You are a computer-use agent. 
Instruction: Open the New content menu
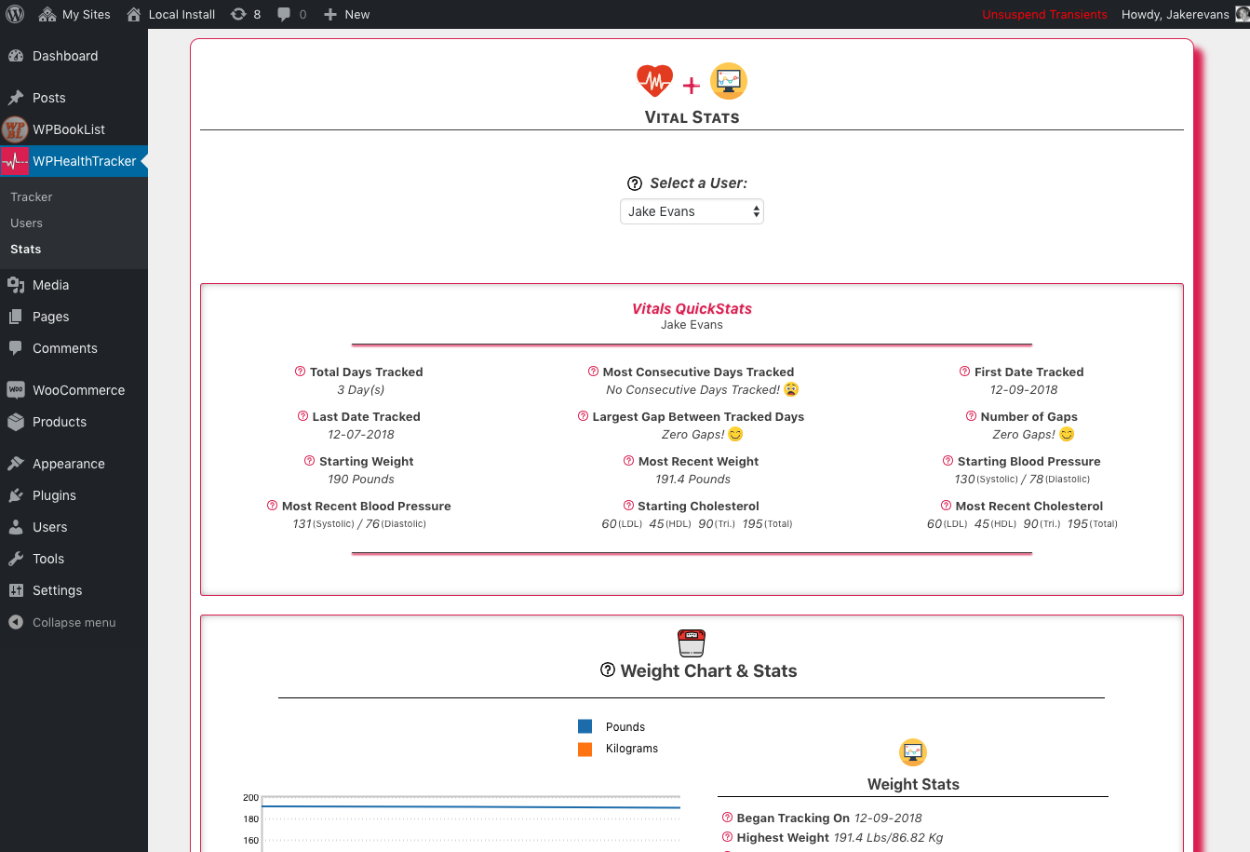346,14
